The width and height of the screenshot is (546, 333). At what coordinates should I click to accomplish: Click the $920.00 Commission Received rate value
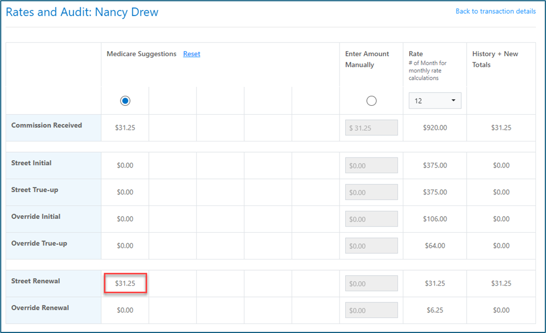(434, 128)
